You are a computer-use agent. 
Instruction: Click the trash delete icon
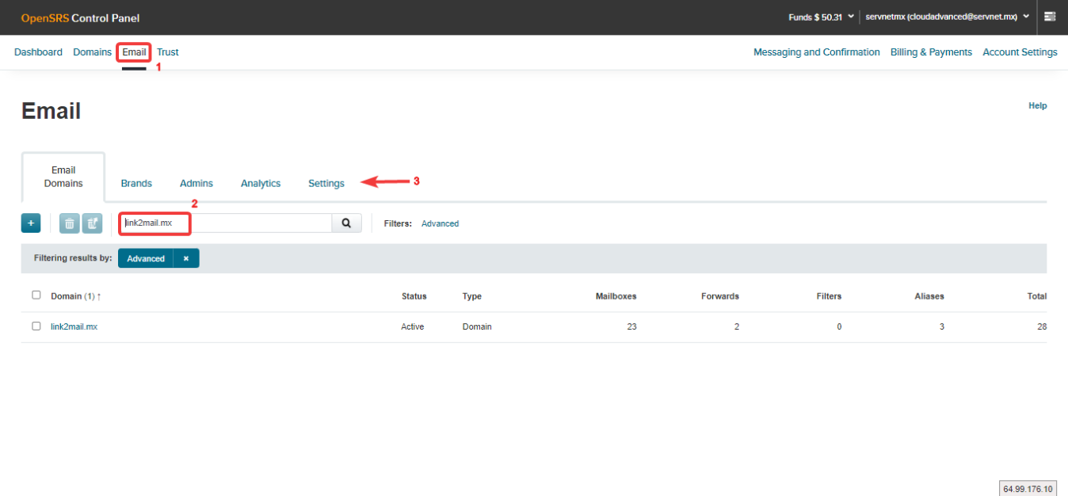[x=70, y=223]
